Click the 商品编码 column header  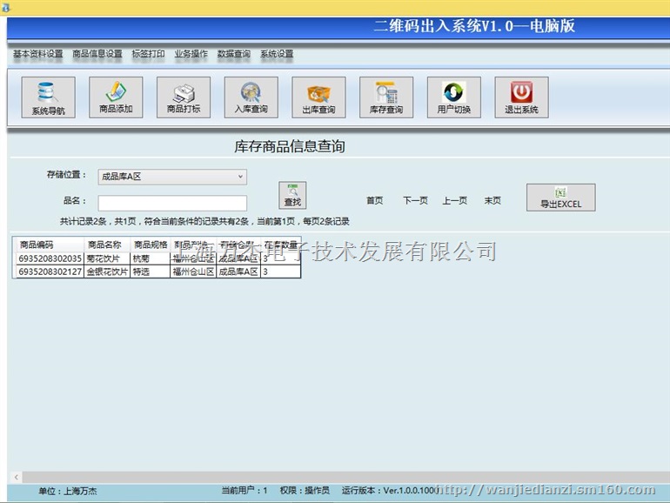click(50, 245)
